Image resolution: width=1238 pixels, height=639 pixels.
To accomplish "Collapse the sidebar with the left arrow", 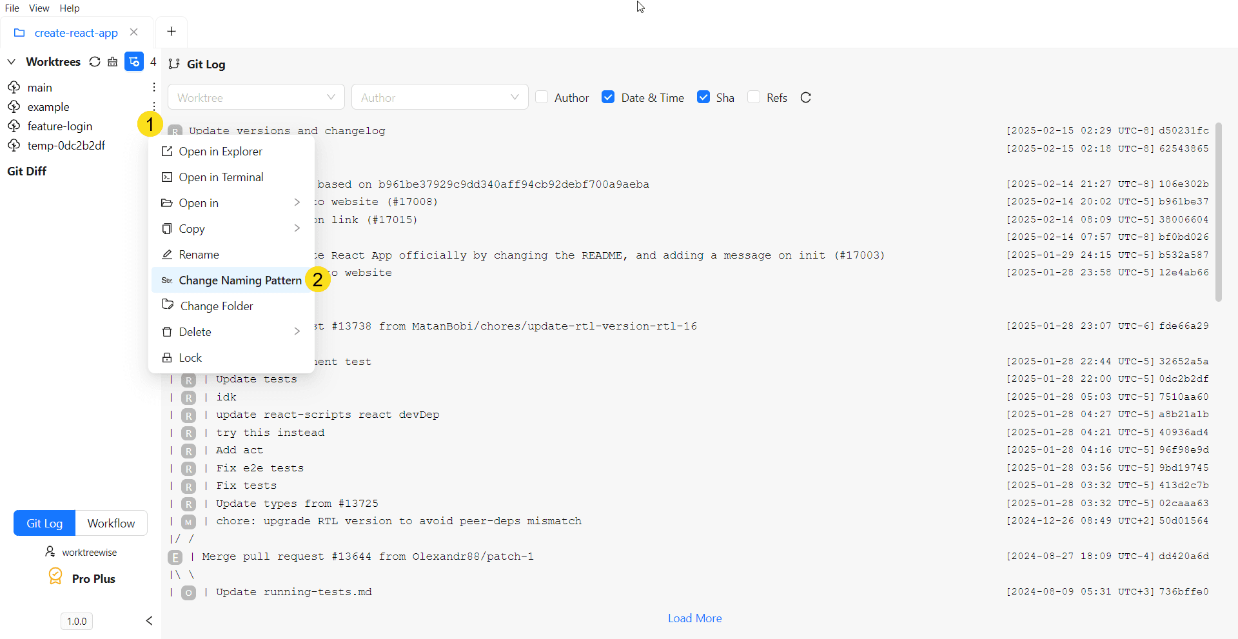I will coord(149,621).
